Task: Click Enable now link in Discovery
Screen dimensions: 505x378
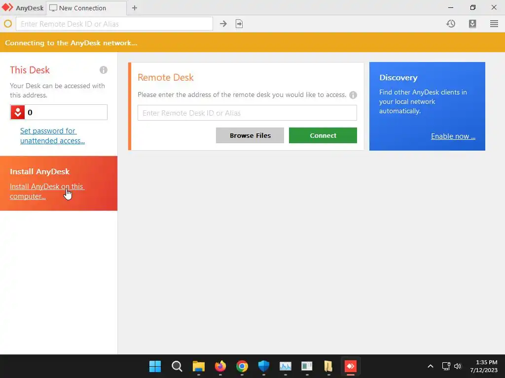Action: click(x=453, y=136)
